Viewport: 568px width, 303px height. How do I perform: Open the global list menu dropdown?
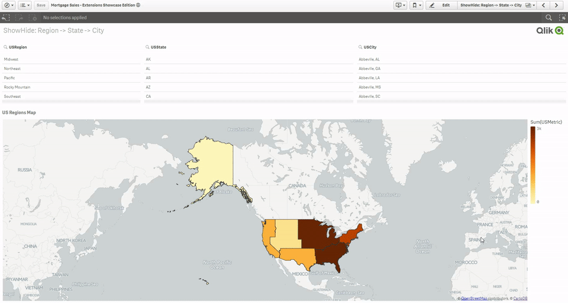pos(25,5)
